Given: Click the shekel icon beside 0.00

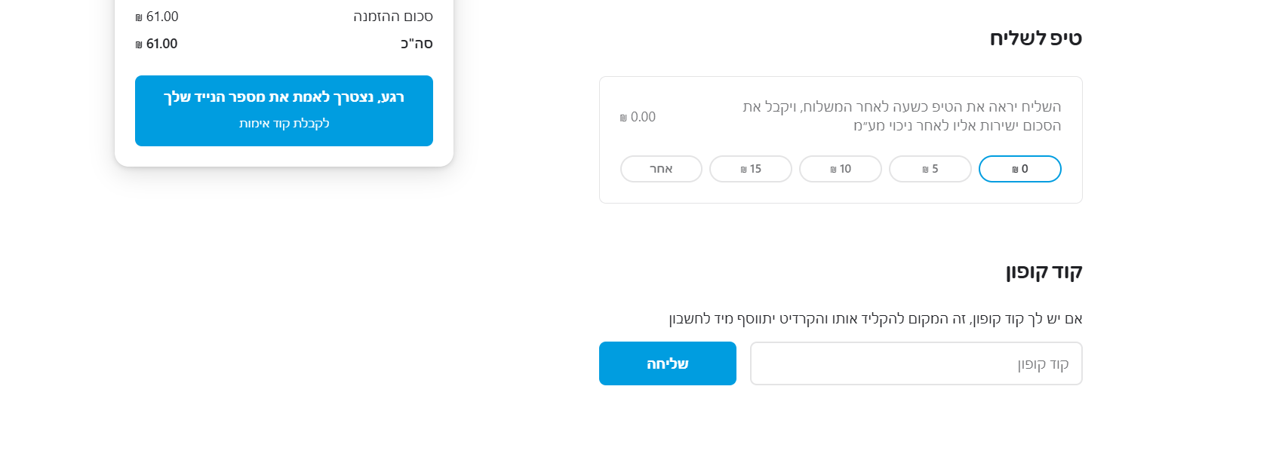Looking at the screenshot, I should click(x=622, y=118).
